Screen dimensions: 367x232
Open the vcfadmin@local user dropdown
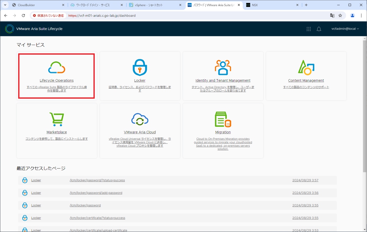tap(345, 29)
